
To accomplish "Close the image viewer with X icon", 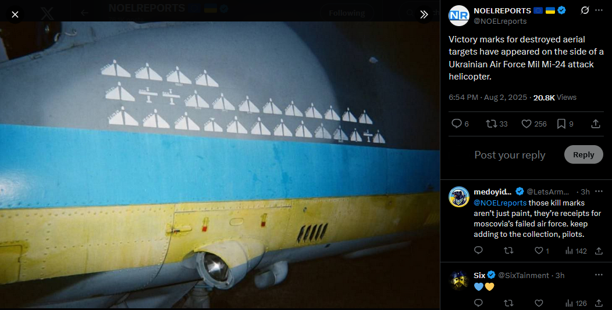I will coord(15,15).
